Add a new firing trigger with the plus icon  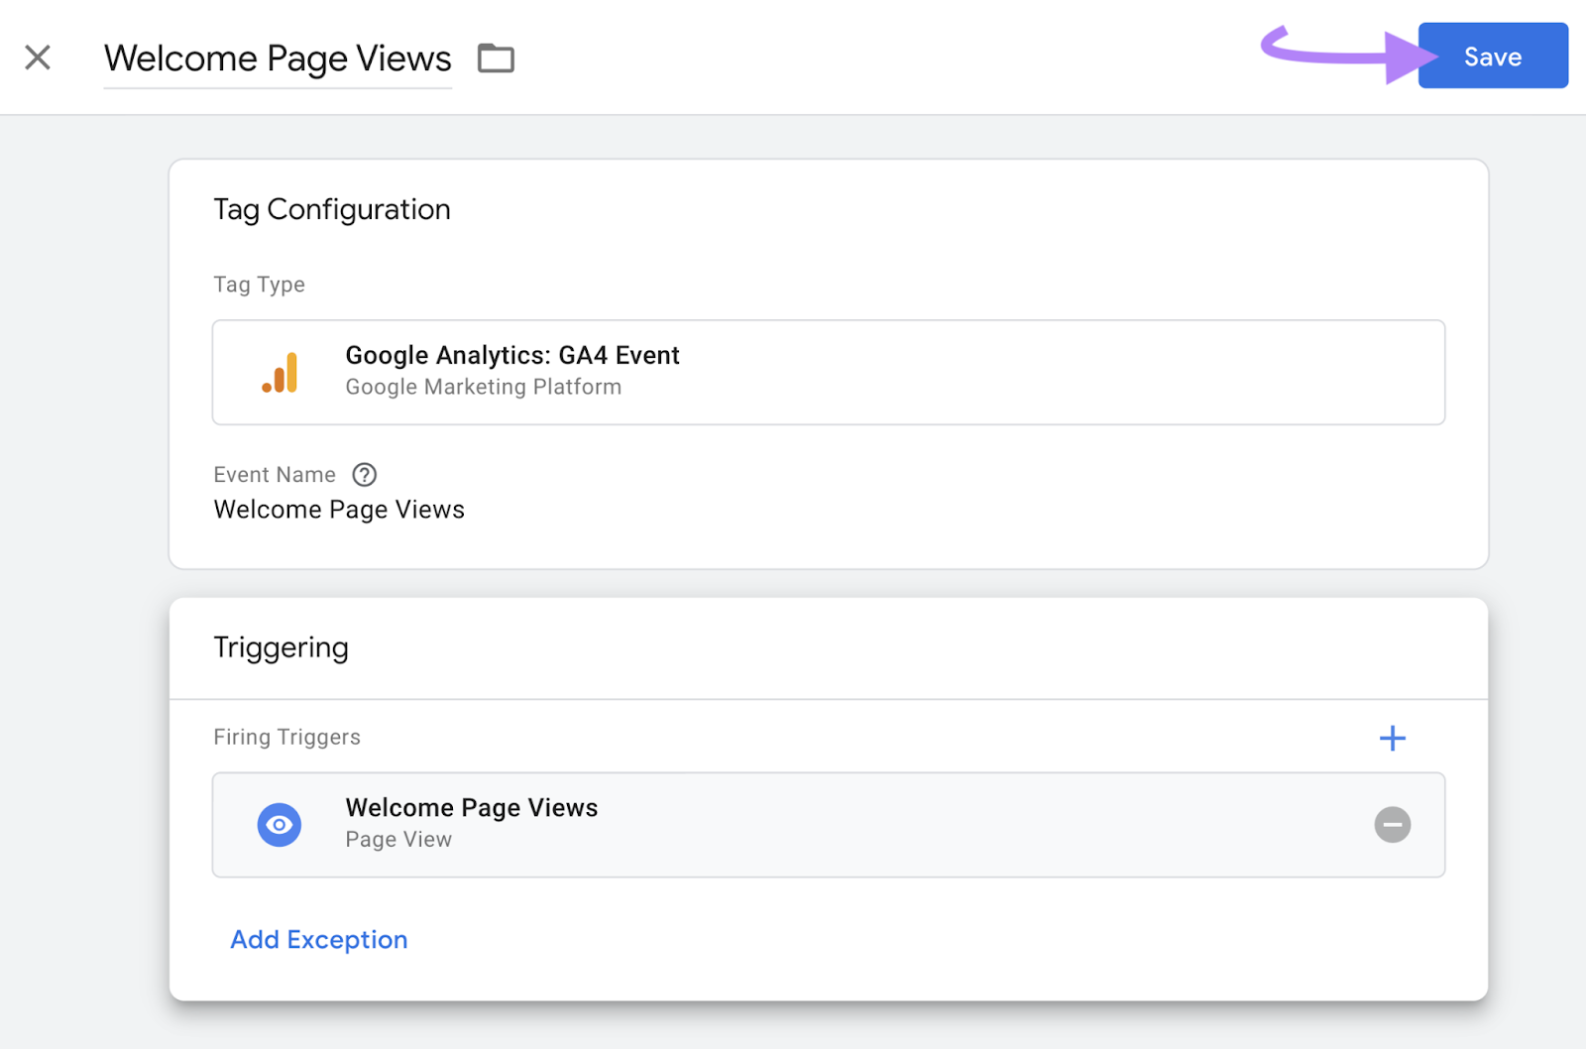point(1393,737)
